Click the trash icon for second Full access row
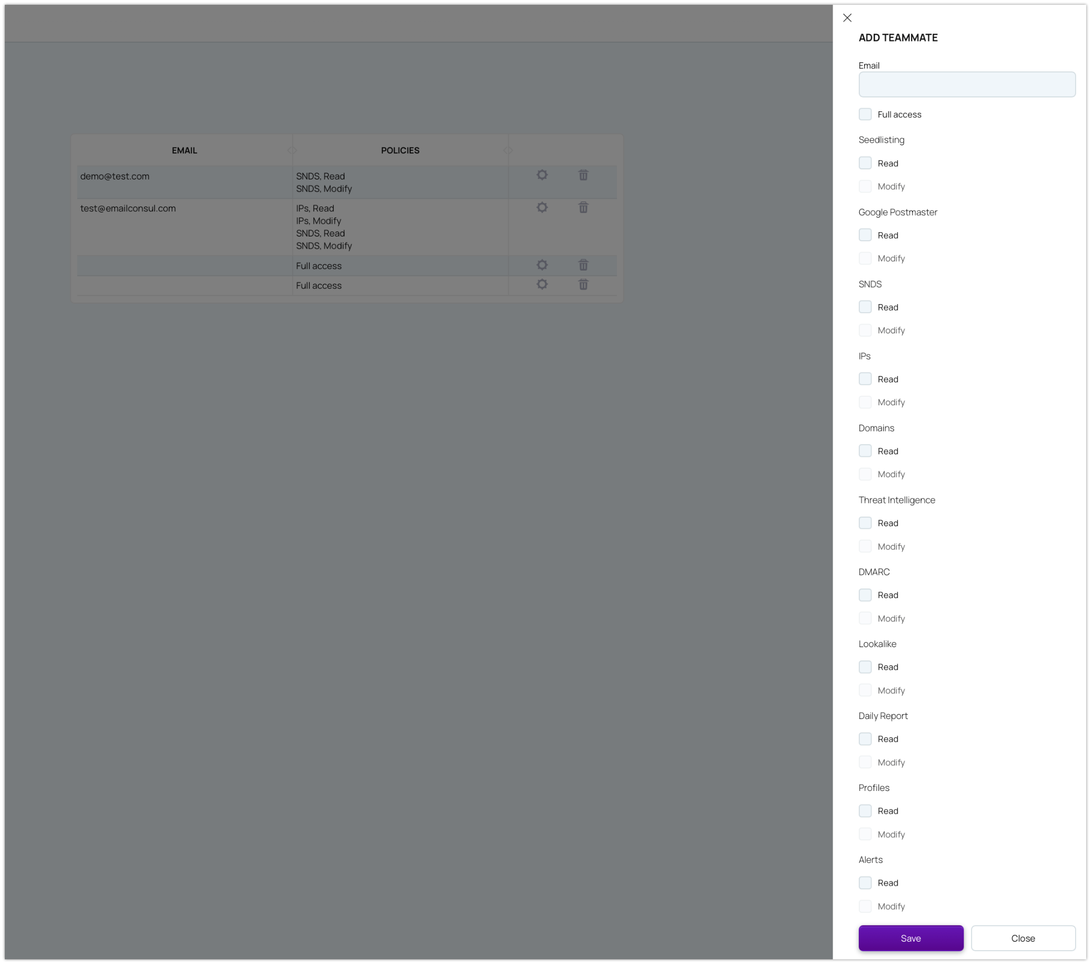The height and width of the screenshot is (964, 1091). tap(584, 285)
